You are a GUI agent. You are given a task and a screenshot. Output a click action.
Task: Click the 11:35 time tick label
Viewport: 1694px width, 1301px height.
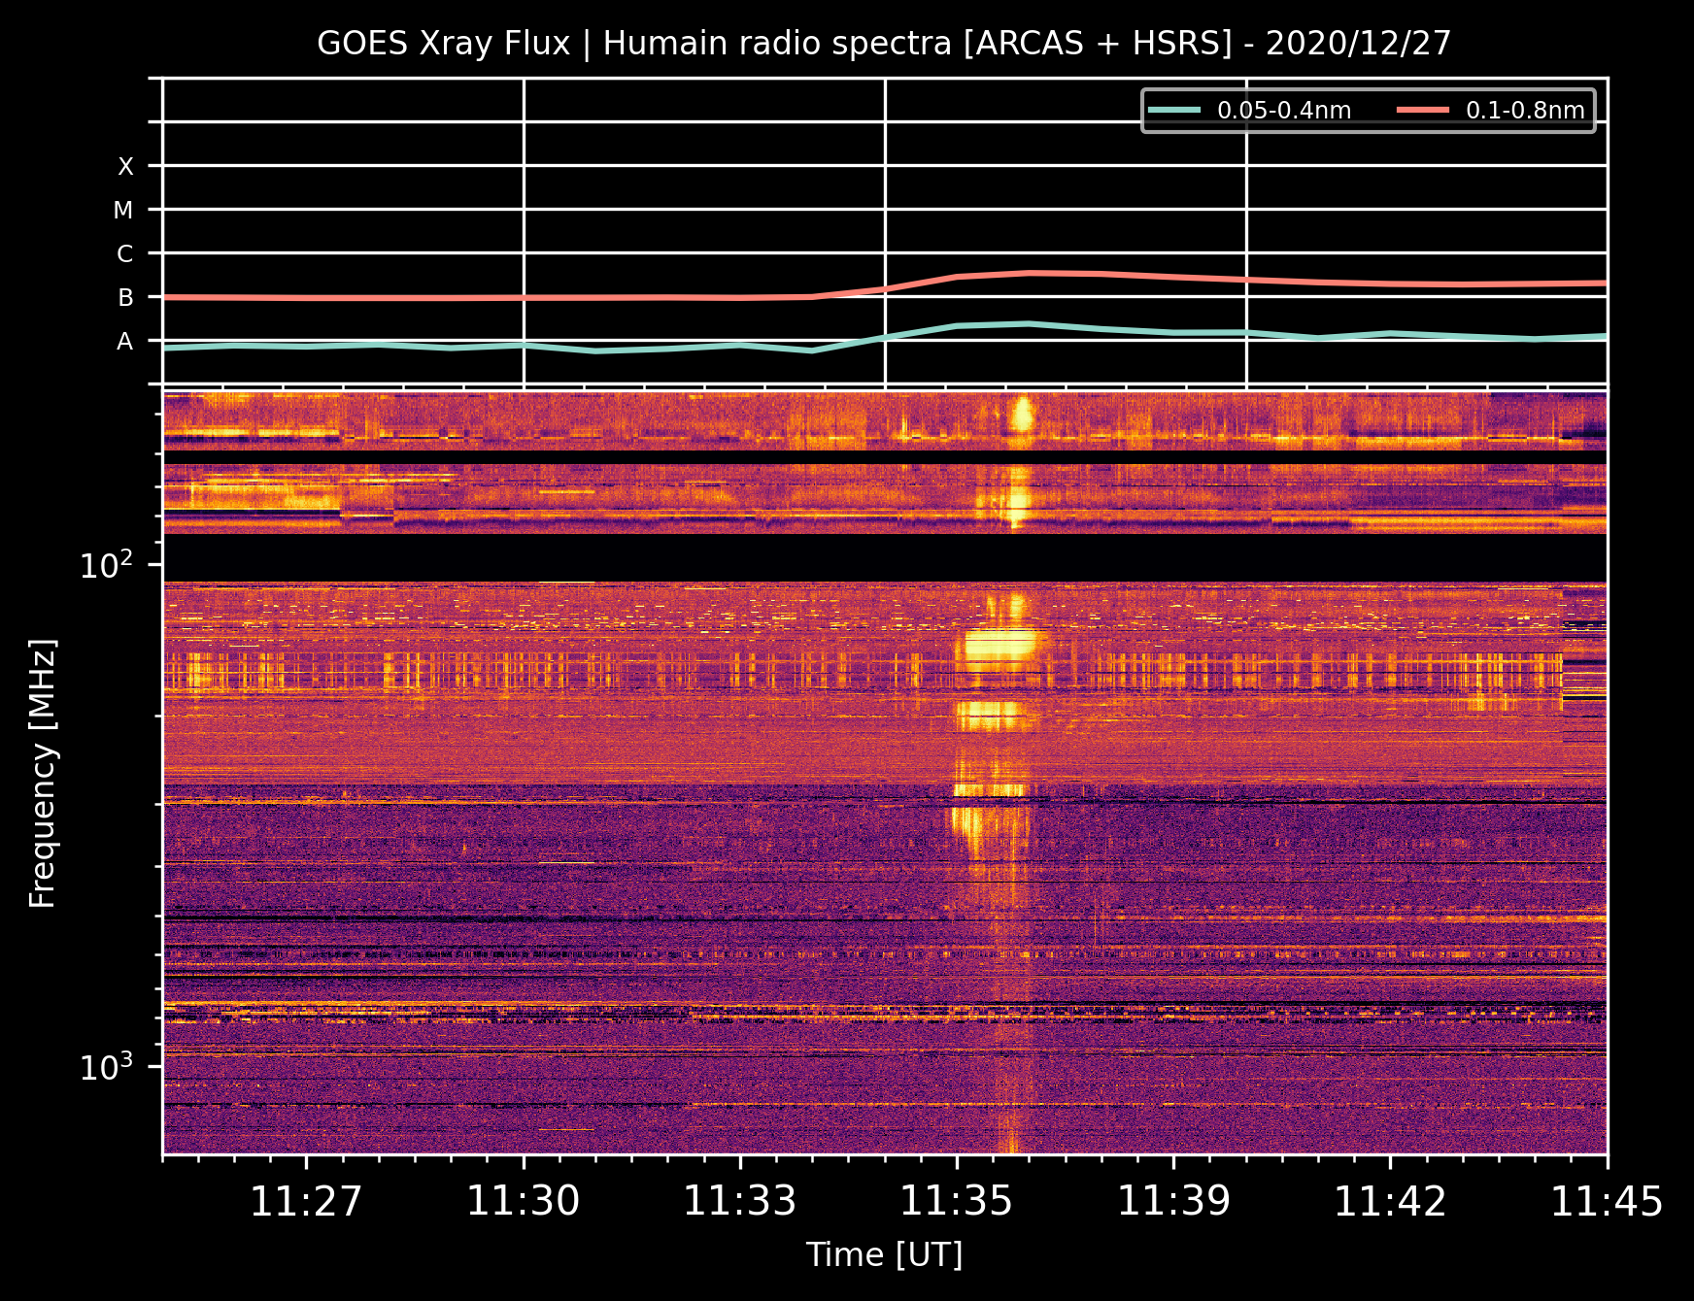point(957,1202)
